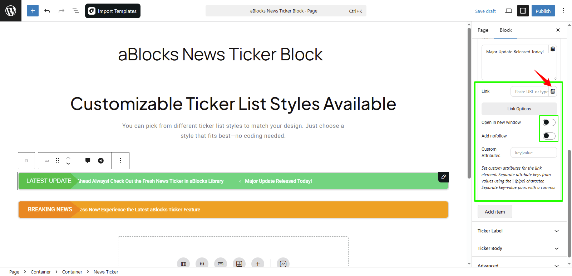Click the orange ticker scrolling text
Image resolution: width=572 pixels, height=276 pixels.
pos(140,210)
